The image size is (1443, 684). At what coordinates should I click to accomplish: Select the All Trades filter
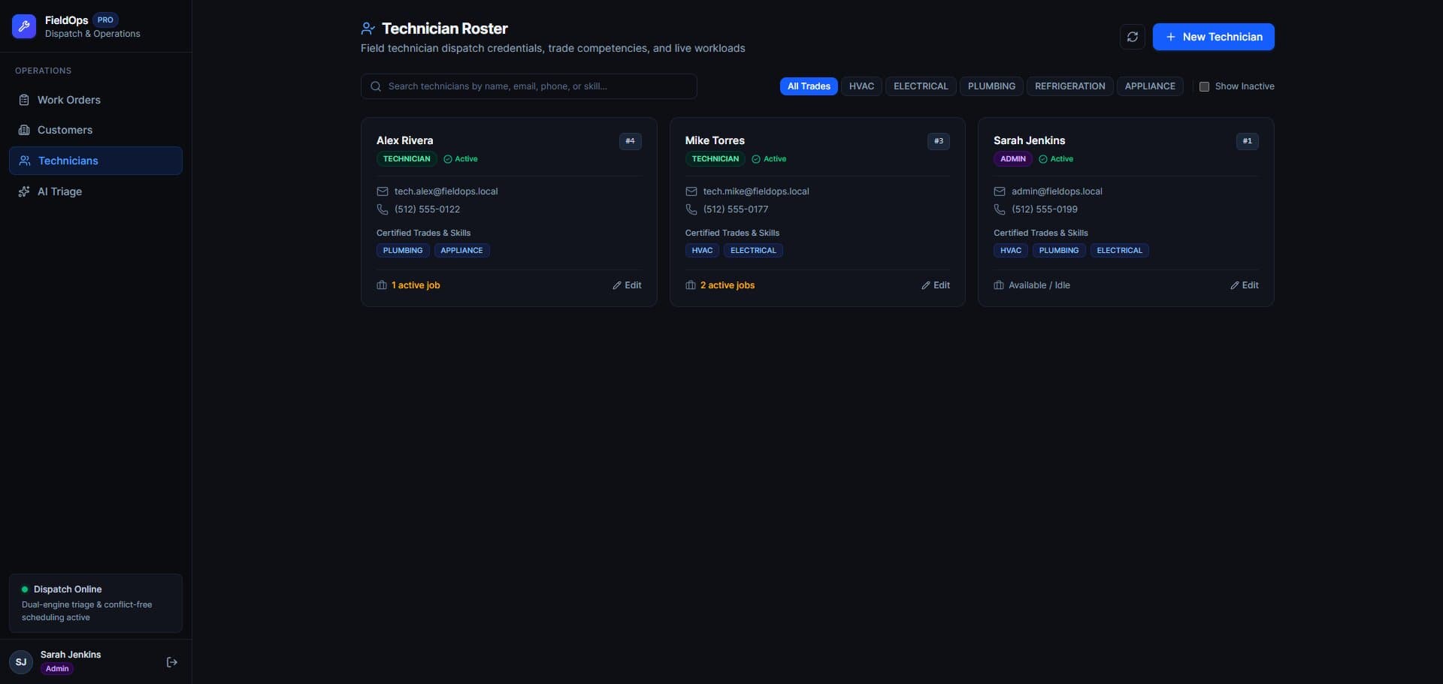(x=809, y=86)
